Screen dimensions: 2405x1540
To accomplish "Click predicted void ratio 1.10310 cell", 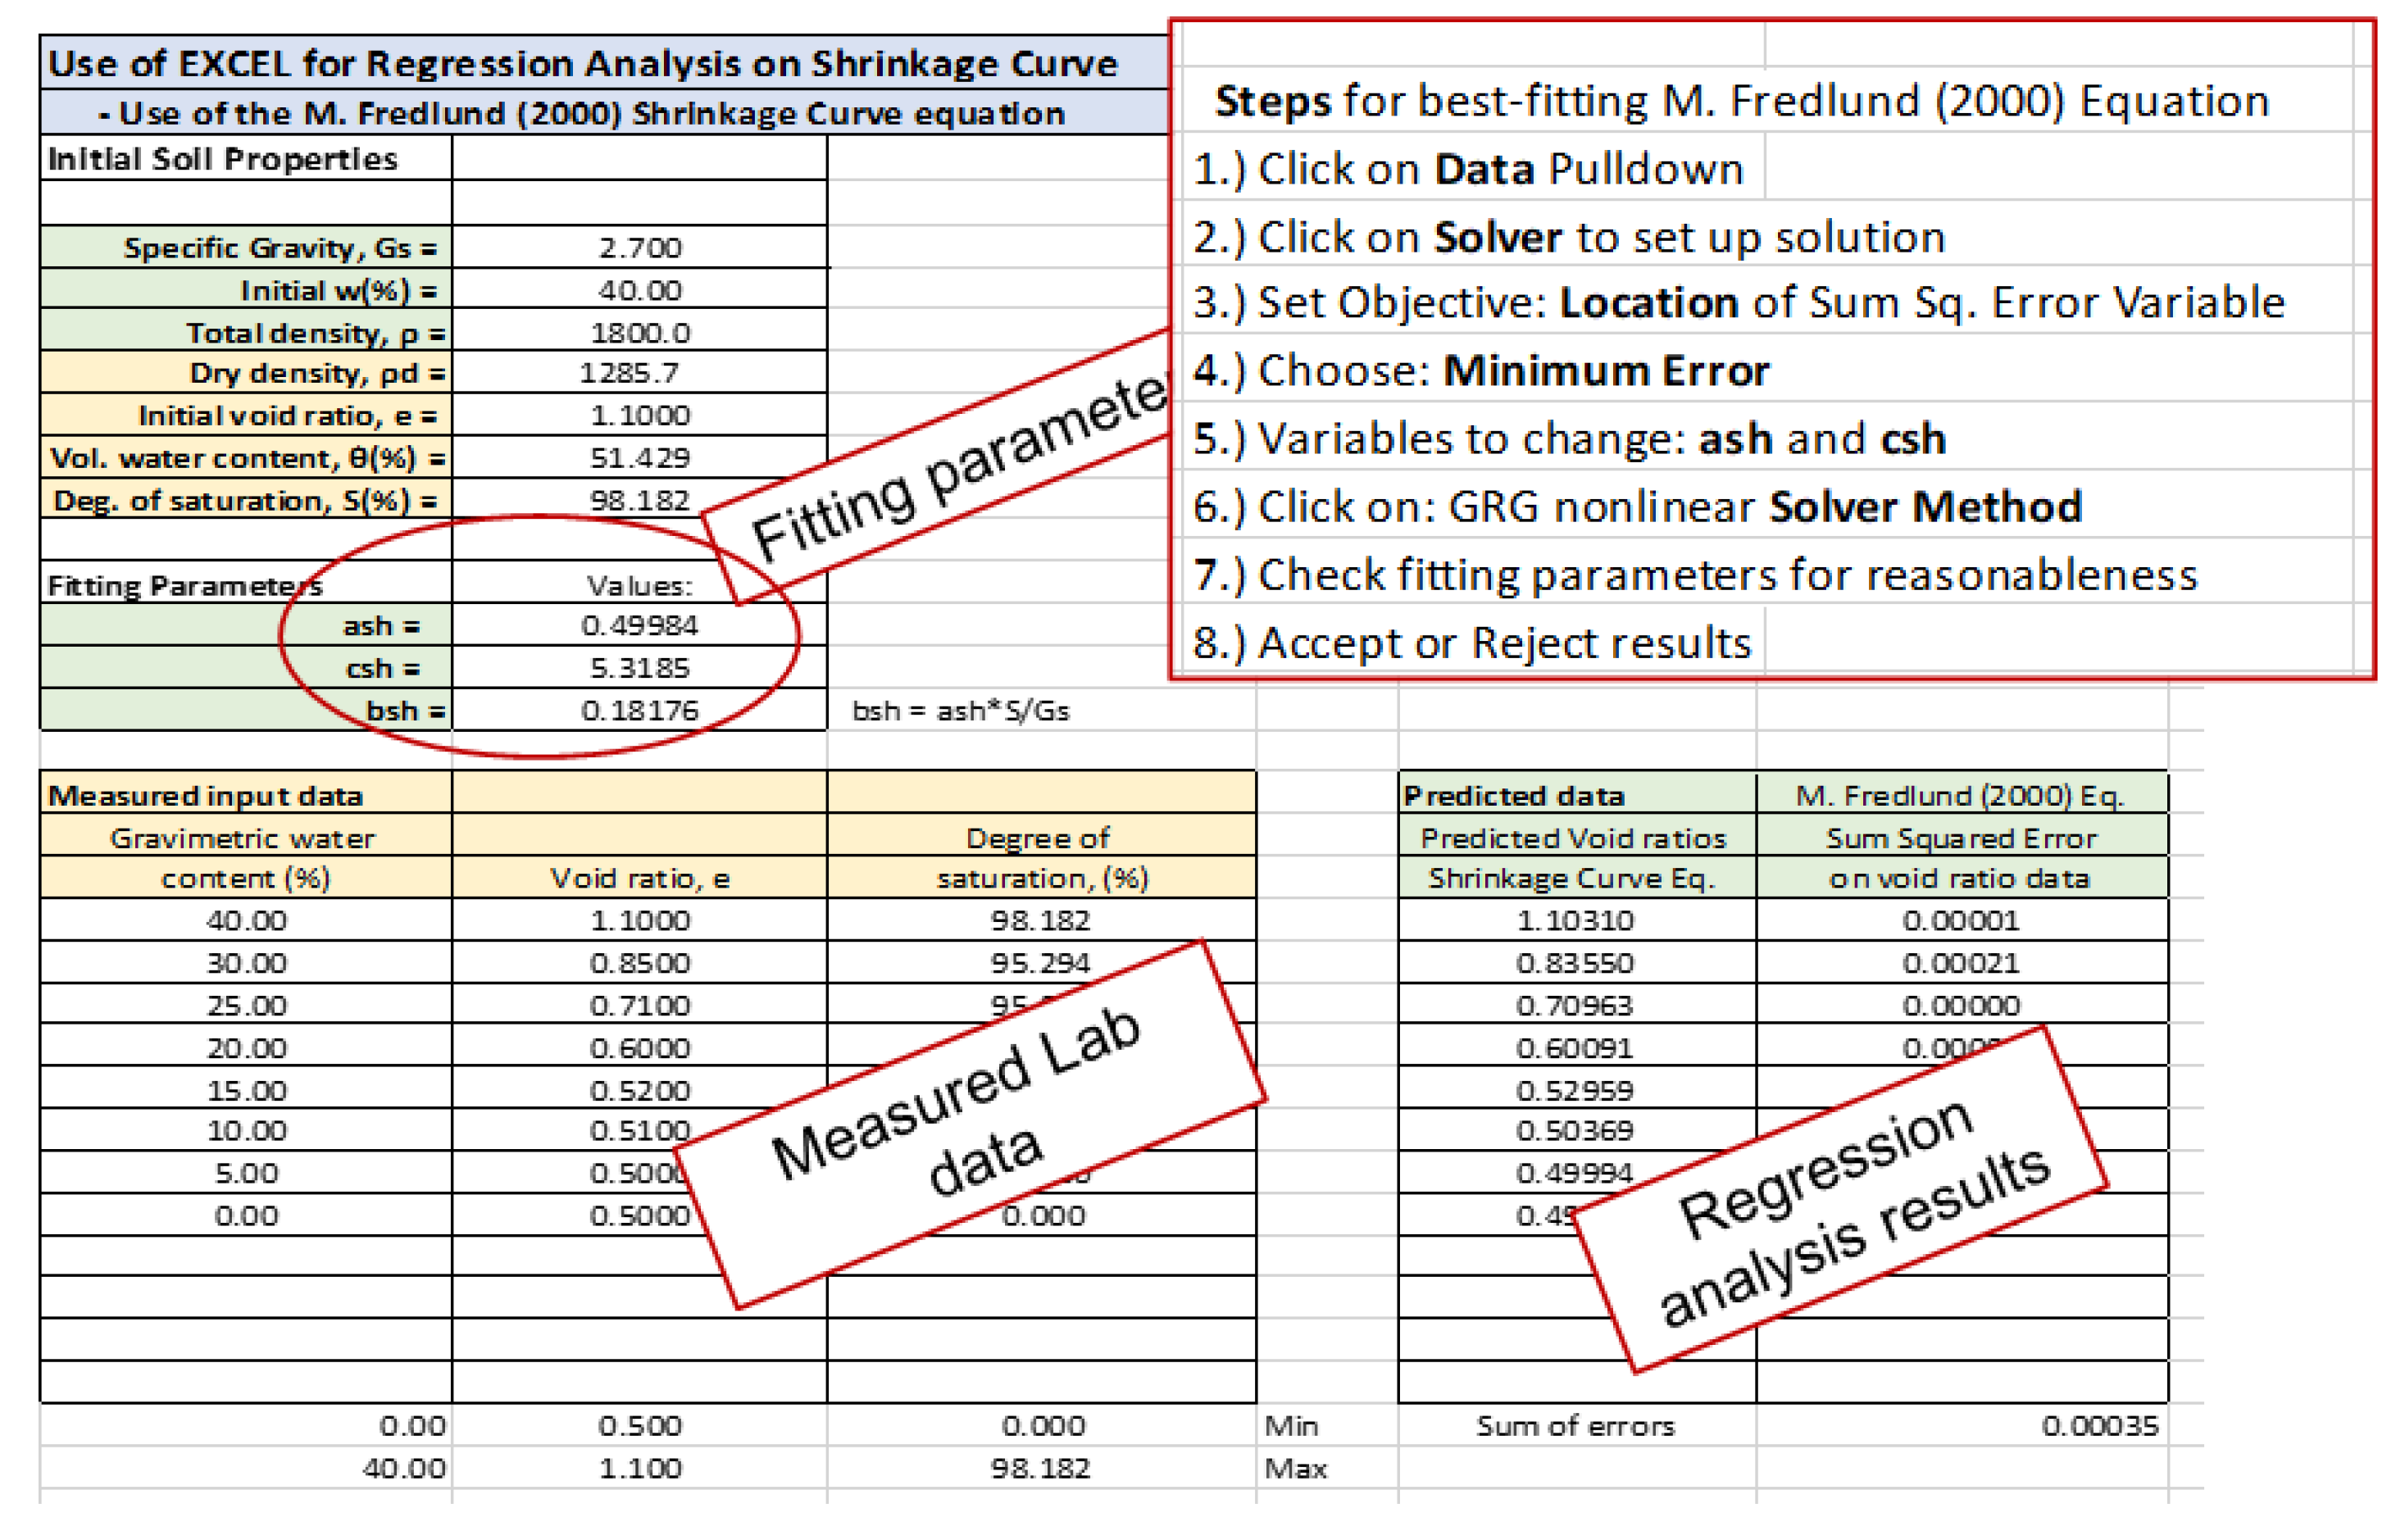I will pos(1575,919).
